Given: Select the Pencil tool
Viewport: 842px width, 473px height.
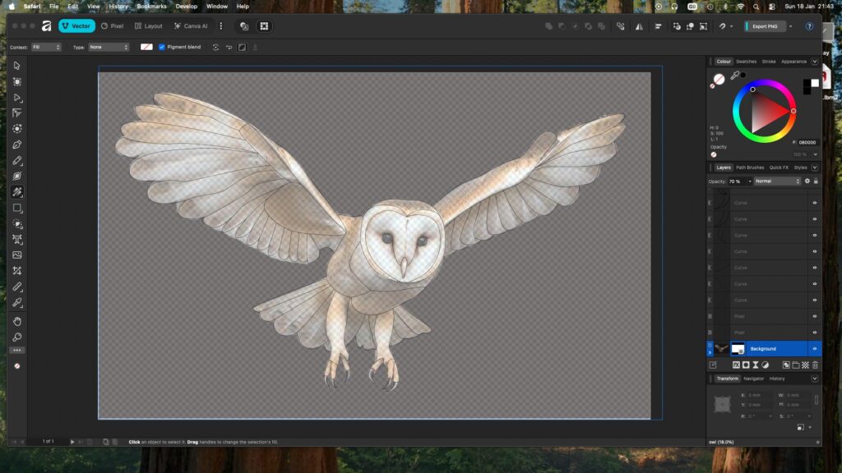Looking at the screenshot, I should click(x=16, y=160).
